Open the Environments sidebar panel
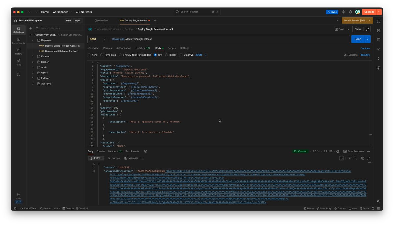 click(18, 41)
